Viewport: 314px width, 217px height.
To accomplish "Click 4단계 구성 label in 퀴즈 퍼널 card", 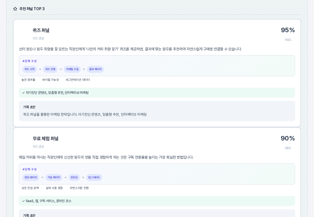I will point(30,61).
